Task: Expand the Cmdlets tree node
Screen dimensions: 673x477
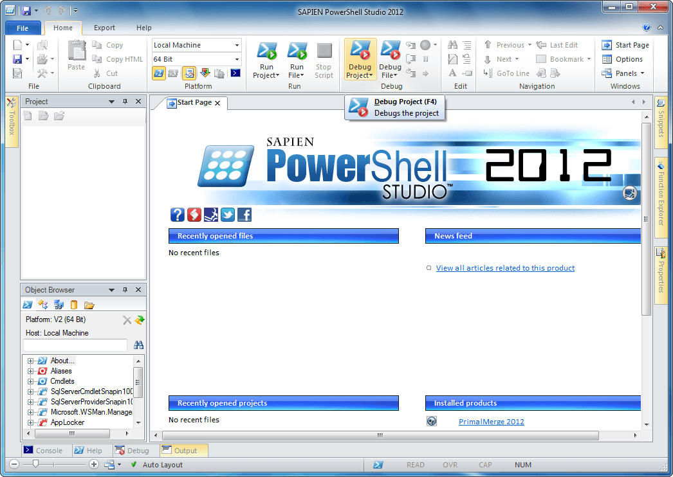Action: point(30,381)
